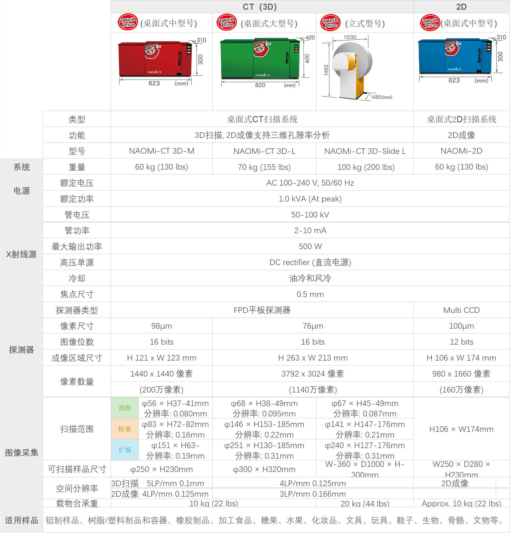Click the 类型 row label
This screenshot has height=533, width=510.
[x=77, y=119]
